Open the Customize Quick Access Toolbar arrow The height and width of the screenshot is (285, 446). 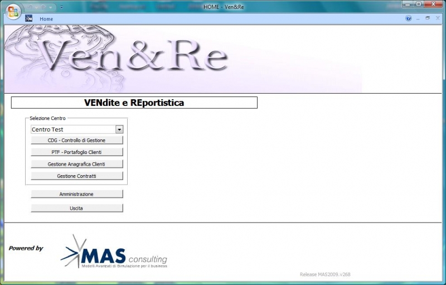click(61, 7)
